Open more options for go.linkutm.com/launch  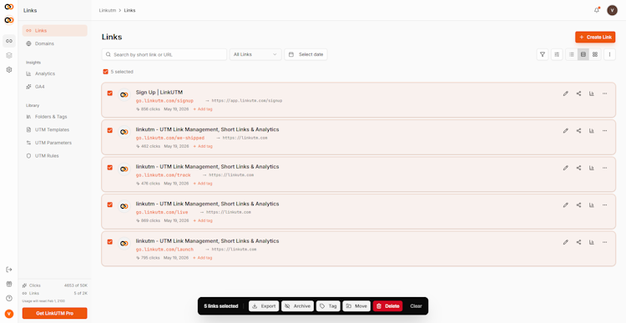605,242
